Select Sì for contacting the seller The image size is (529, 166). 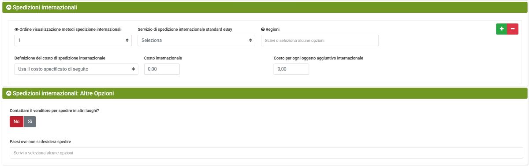tap(30, 122)
